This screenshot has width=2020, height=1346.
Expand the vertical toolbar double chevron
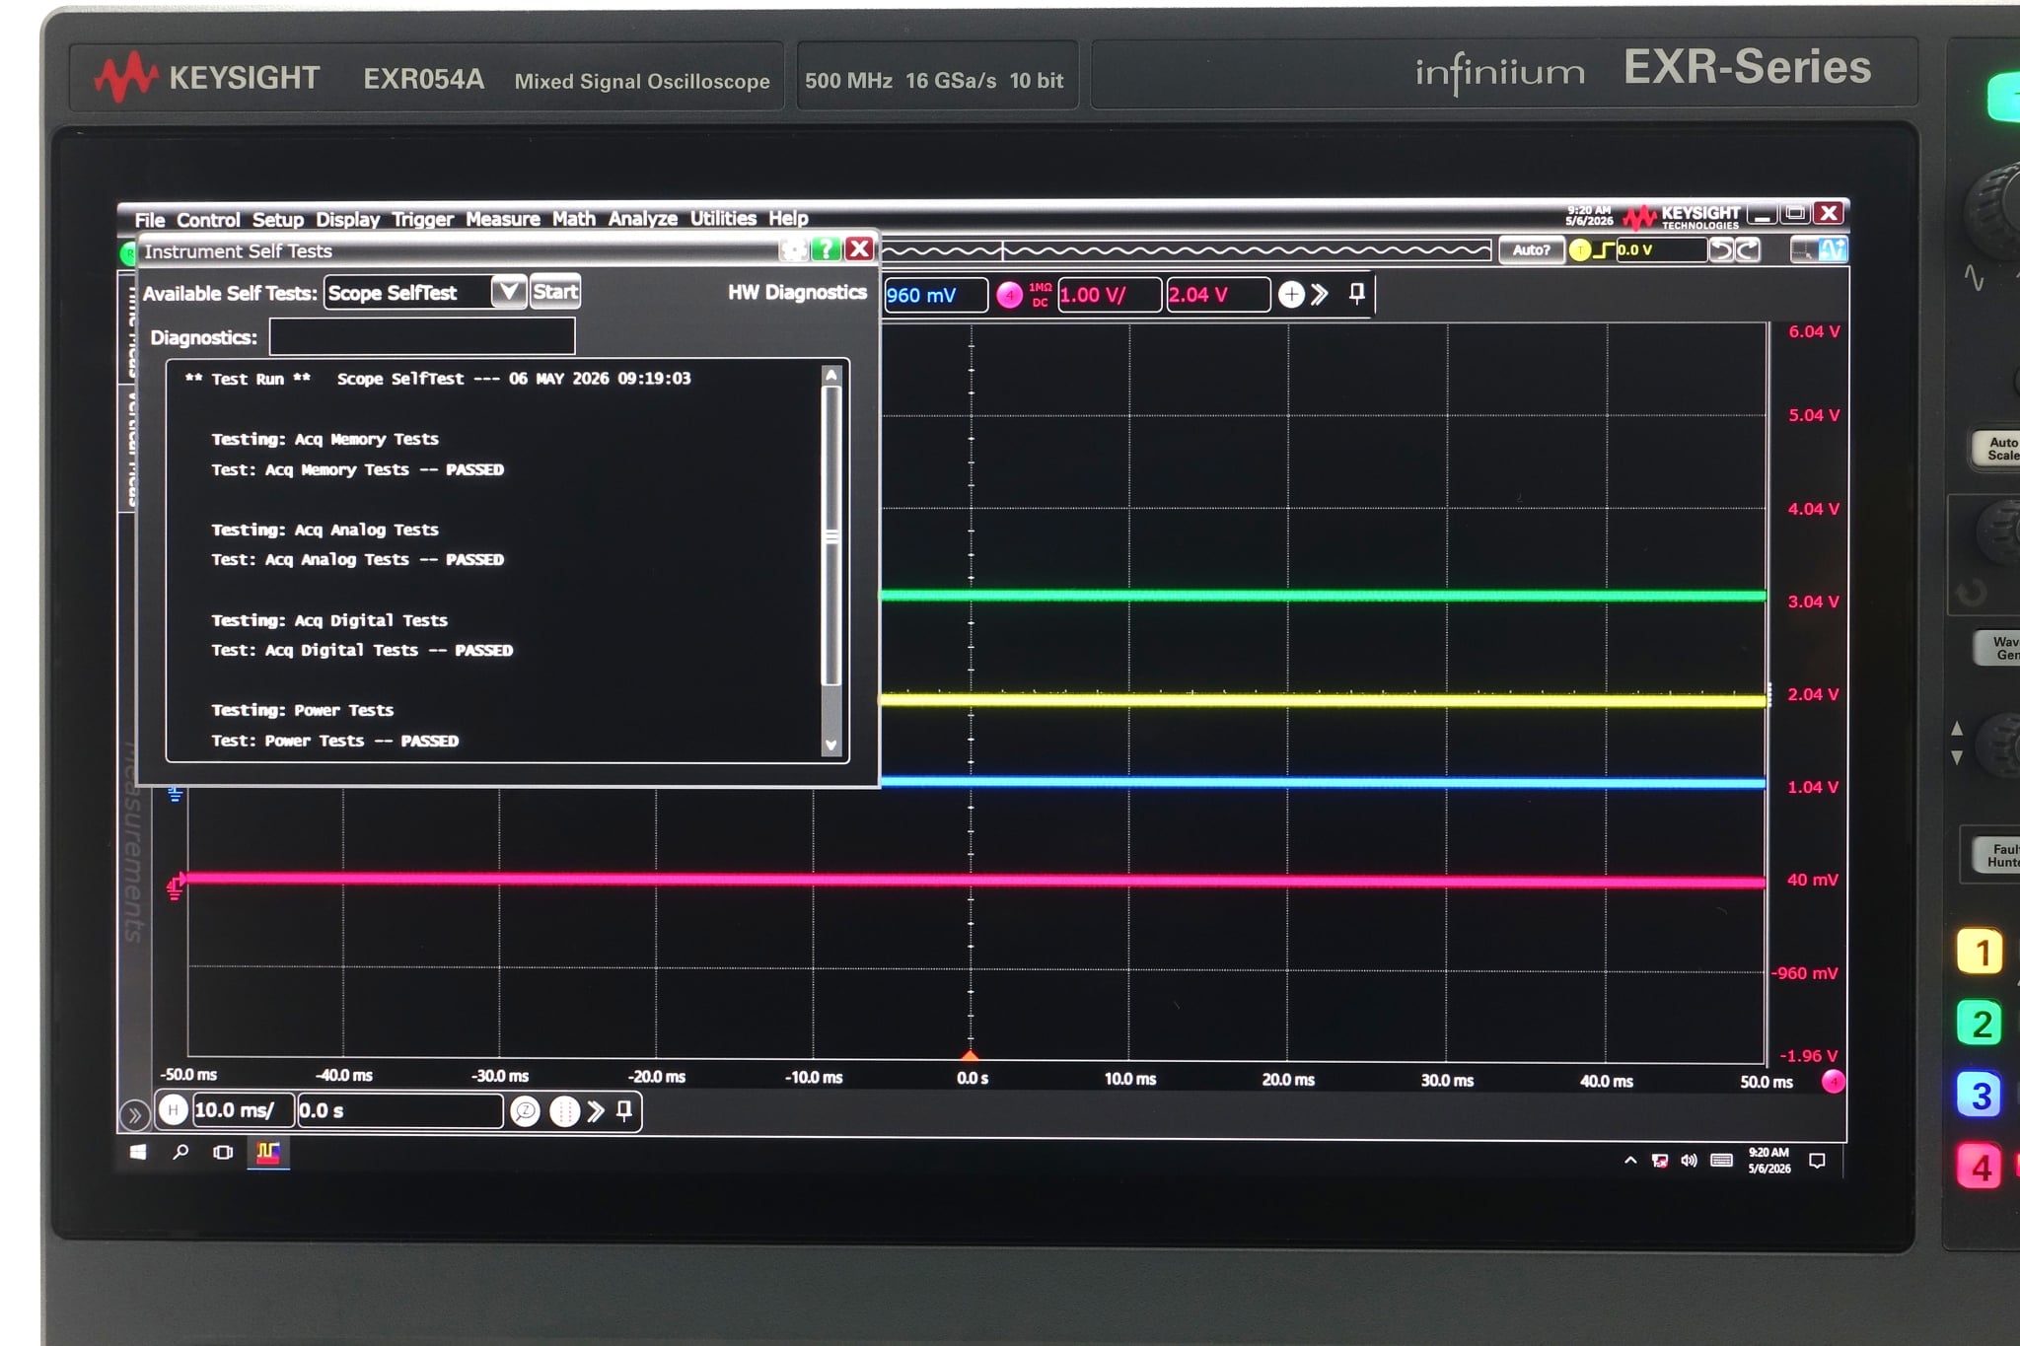[1320, 294]
